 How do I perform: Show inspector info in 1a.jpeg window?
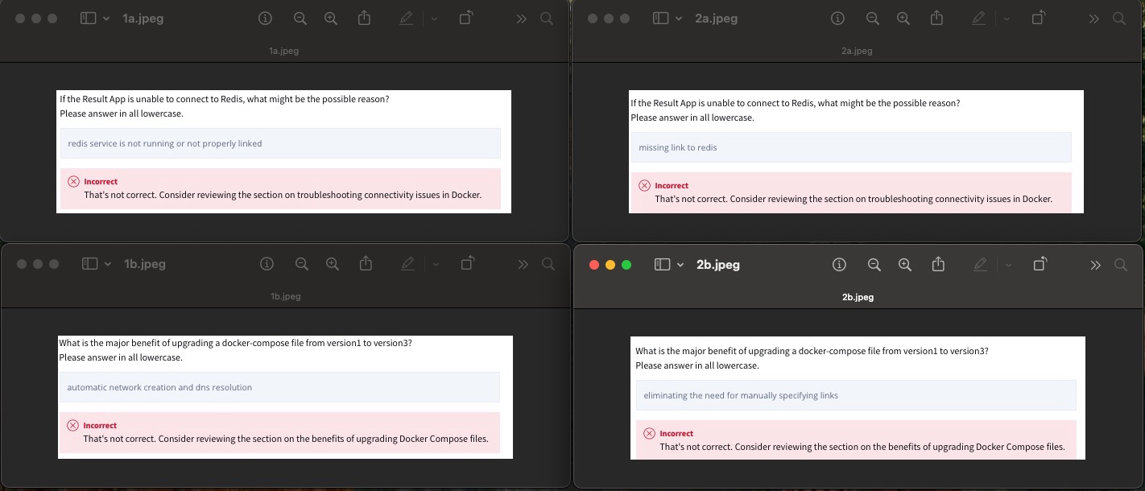pos(266,19)
